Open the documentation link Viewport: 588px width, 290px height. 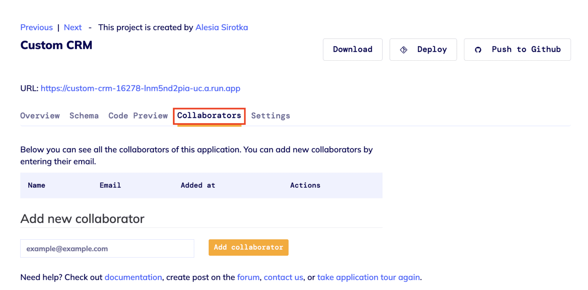click(x=133, y=277)
